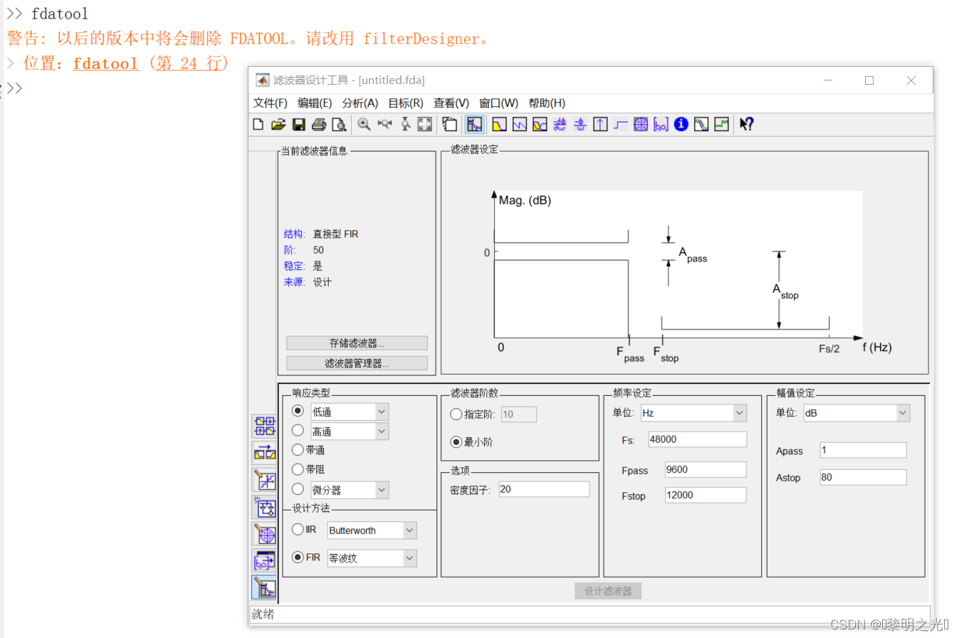Click the 滤波器管理器 button
959x638 pixels.
tap(356, 363)
